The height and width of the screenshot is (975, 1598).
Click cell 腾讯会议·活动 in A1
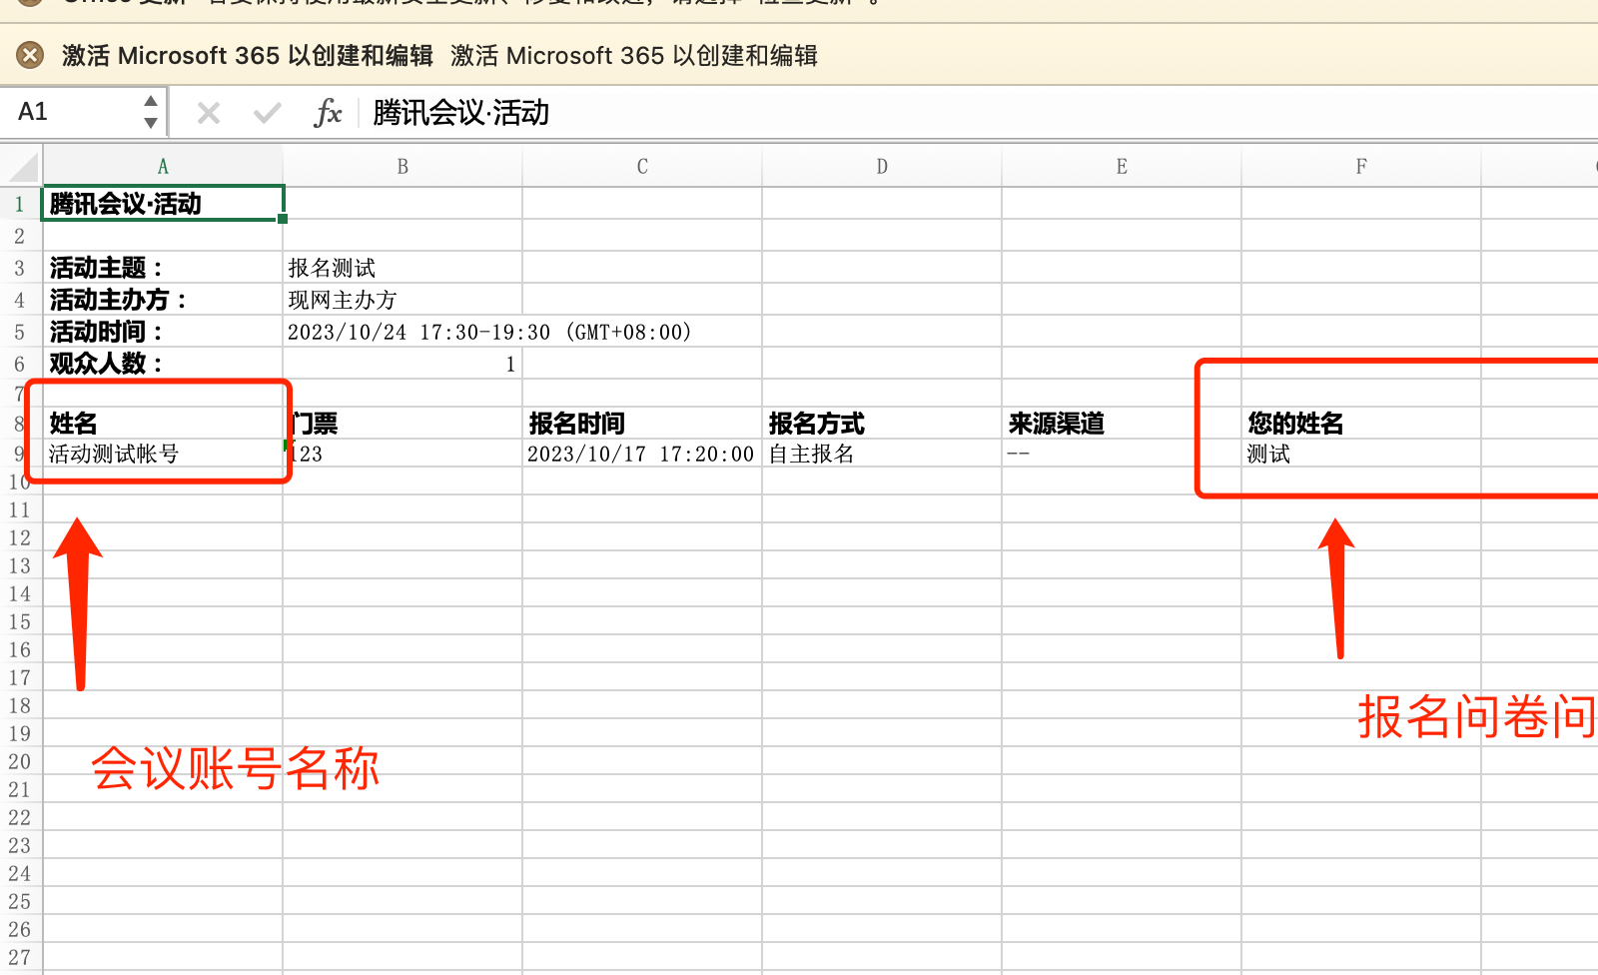(x=163, y=204)
